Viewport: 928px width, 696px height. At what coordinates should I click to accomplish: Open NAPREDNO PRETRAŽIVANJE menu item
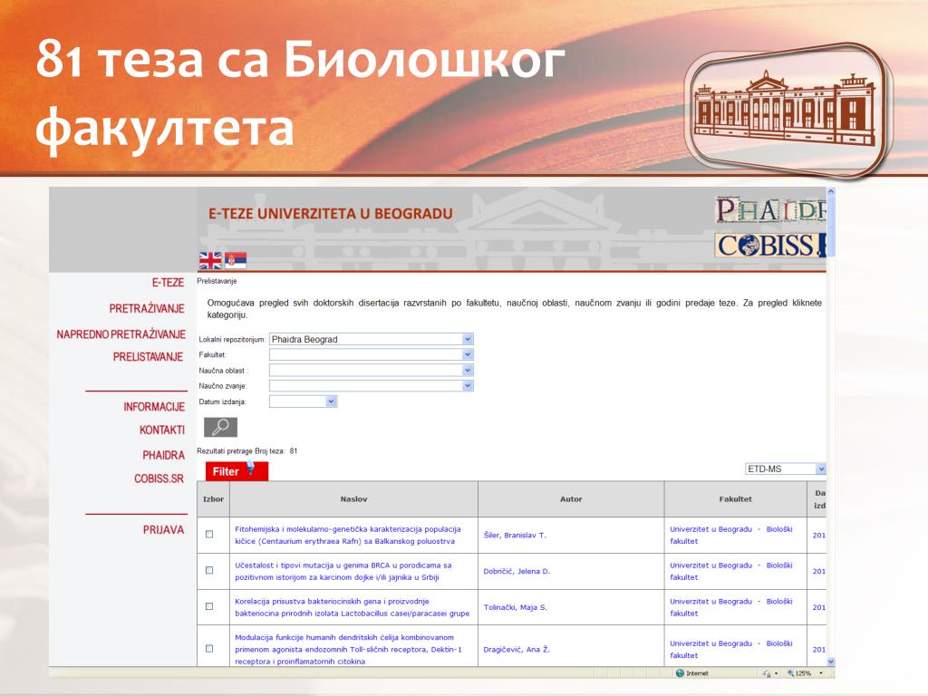[x=121, y=334]
